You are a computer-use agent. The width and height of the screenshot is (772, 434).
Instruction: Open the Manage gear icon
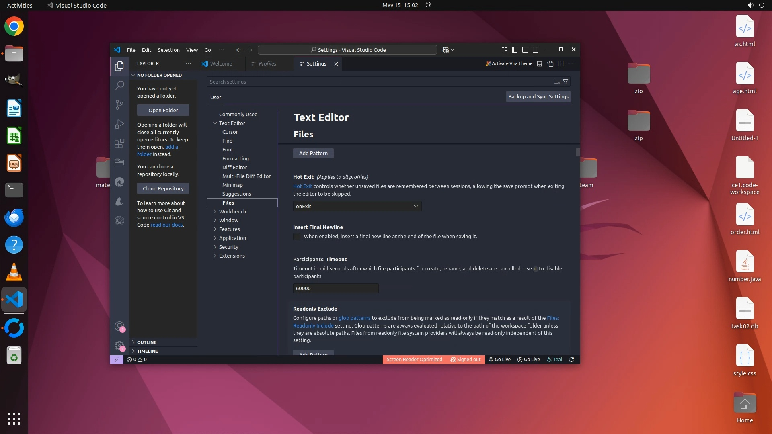119,346
